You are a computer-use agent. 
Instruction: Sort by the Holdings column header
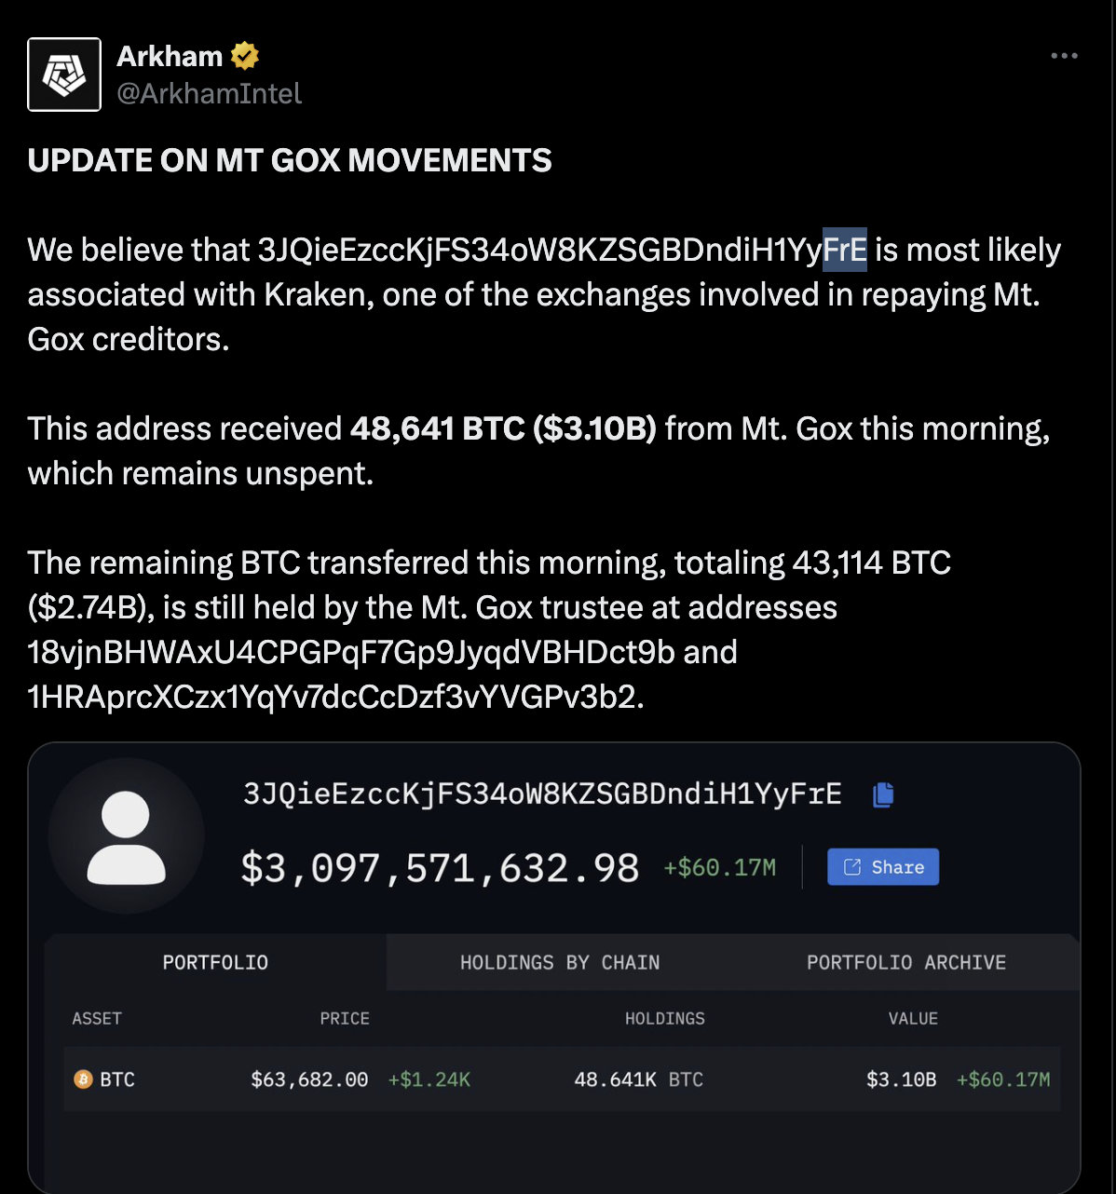click(x=664, y=1018)
